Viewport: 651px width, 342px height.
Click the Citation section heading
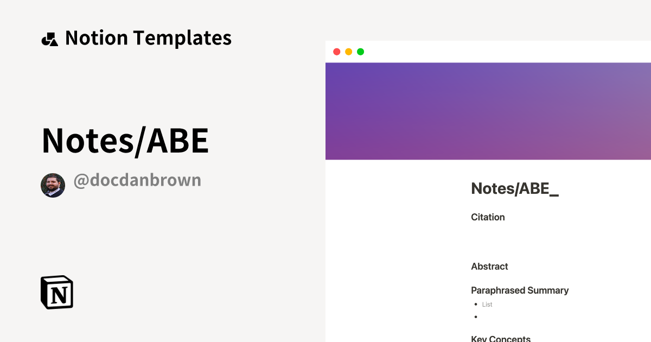coord(487,217)
